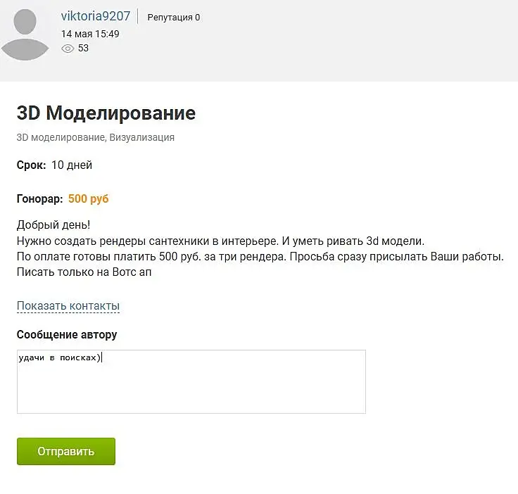
Task: Click the orange 500 руб fee
Action: 89,199
